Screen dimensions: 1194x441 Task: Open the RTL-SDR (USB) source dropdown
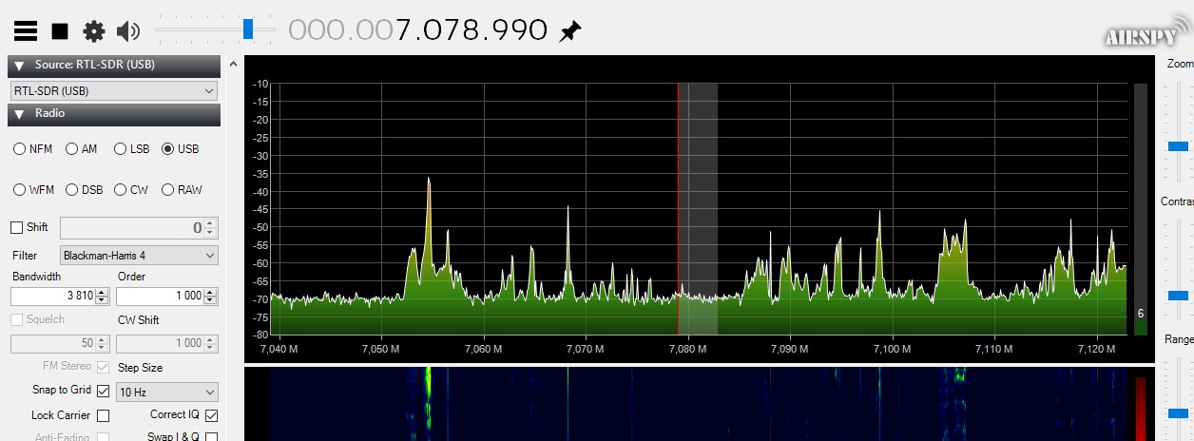tap(114, 91)
